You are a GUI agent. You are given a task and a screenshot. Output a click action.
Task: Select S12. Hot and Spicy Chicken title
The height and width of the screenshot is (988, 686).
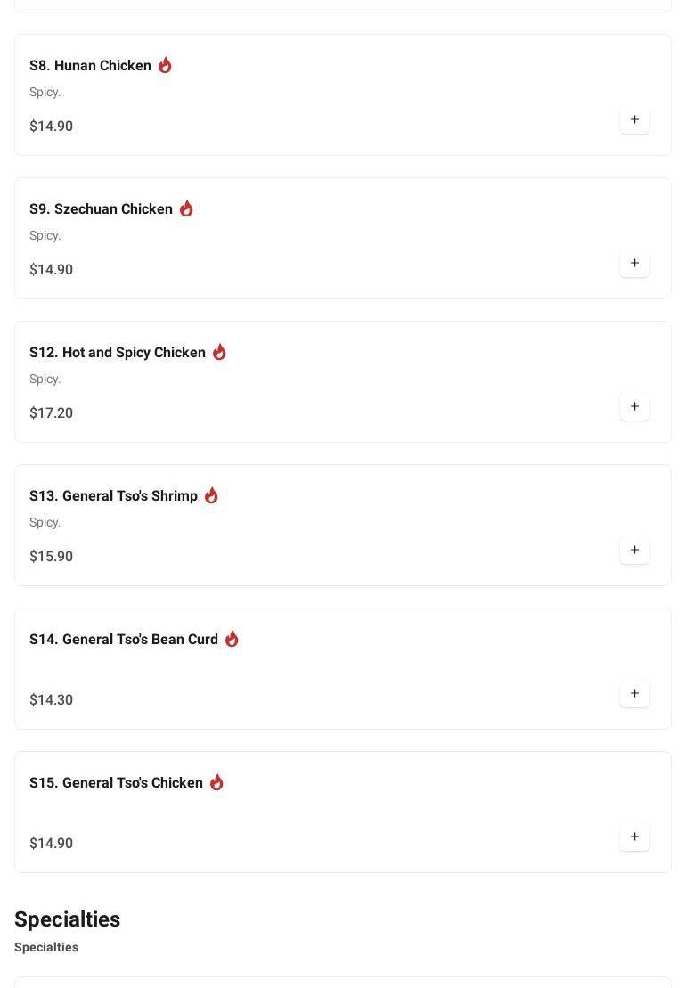(118, 353)
